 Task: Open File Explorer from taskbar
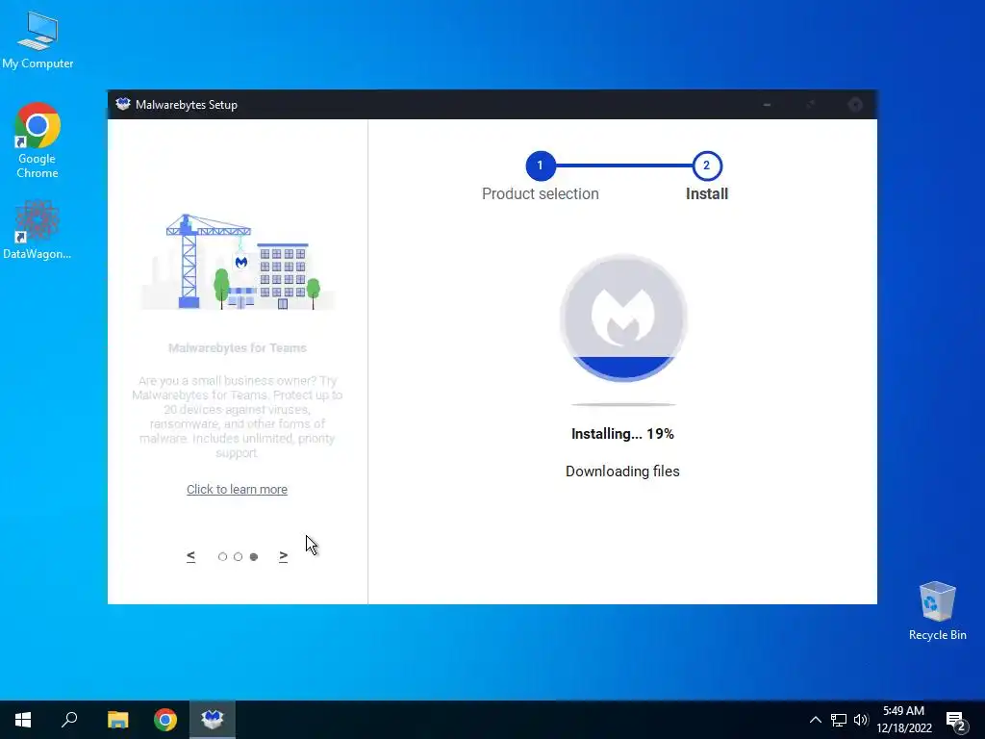(117, 720)
